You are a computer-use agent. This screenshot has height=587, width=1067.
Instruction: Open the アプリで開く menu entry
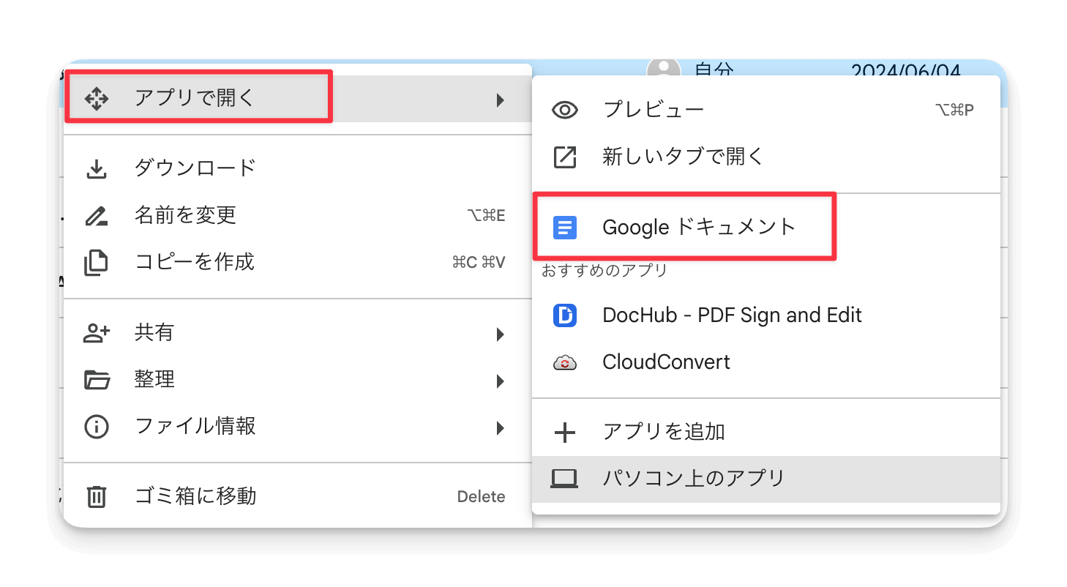click(298, 99)
